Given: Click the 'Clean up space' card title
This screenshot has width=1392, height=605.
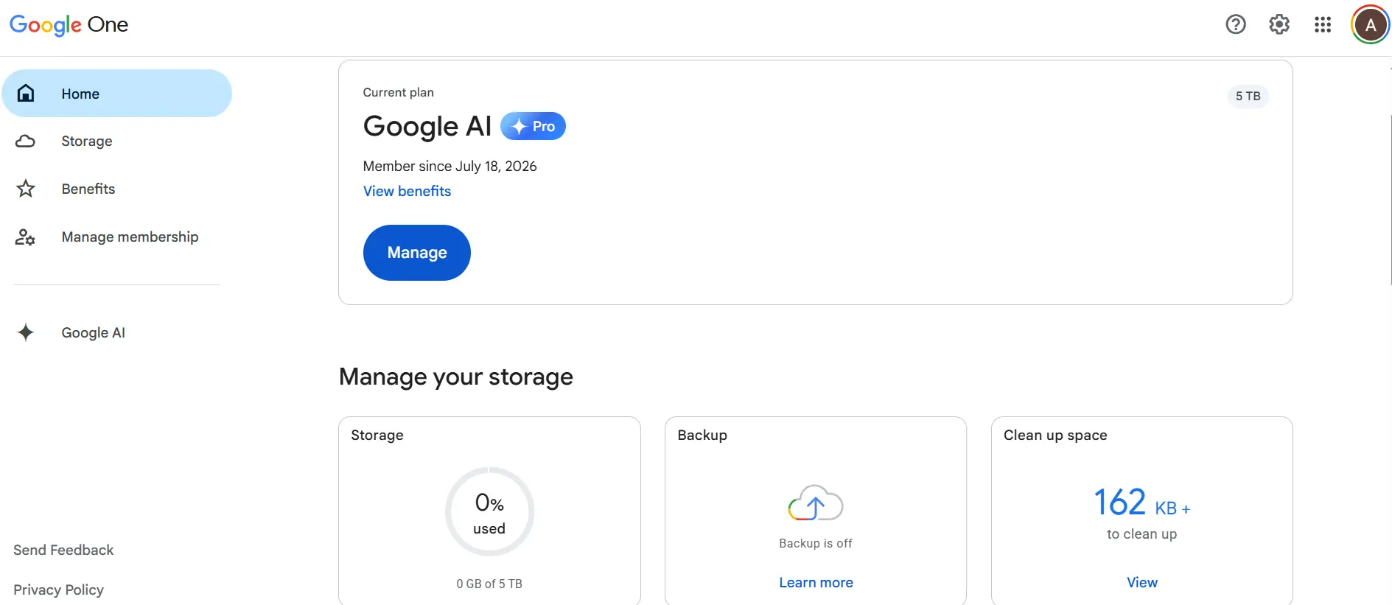Looking at the screenshot, I should point(1055,435).
